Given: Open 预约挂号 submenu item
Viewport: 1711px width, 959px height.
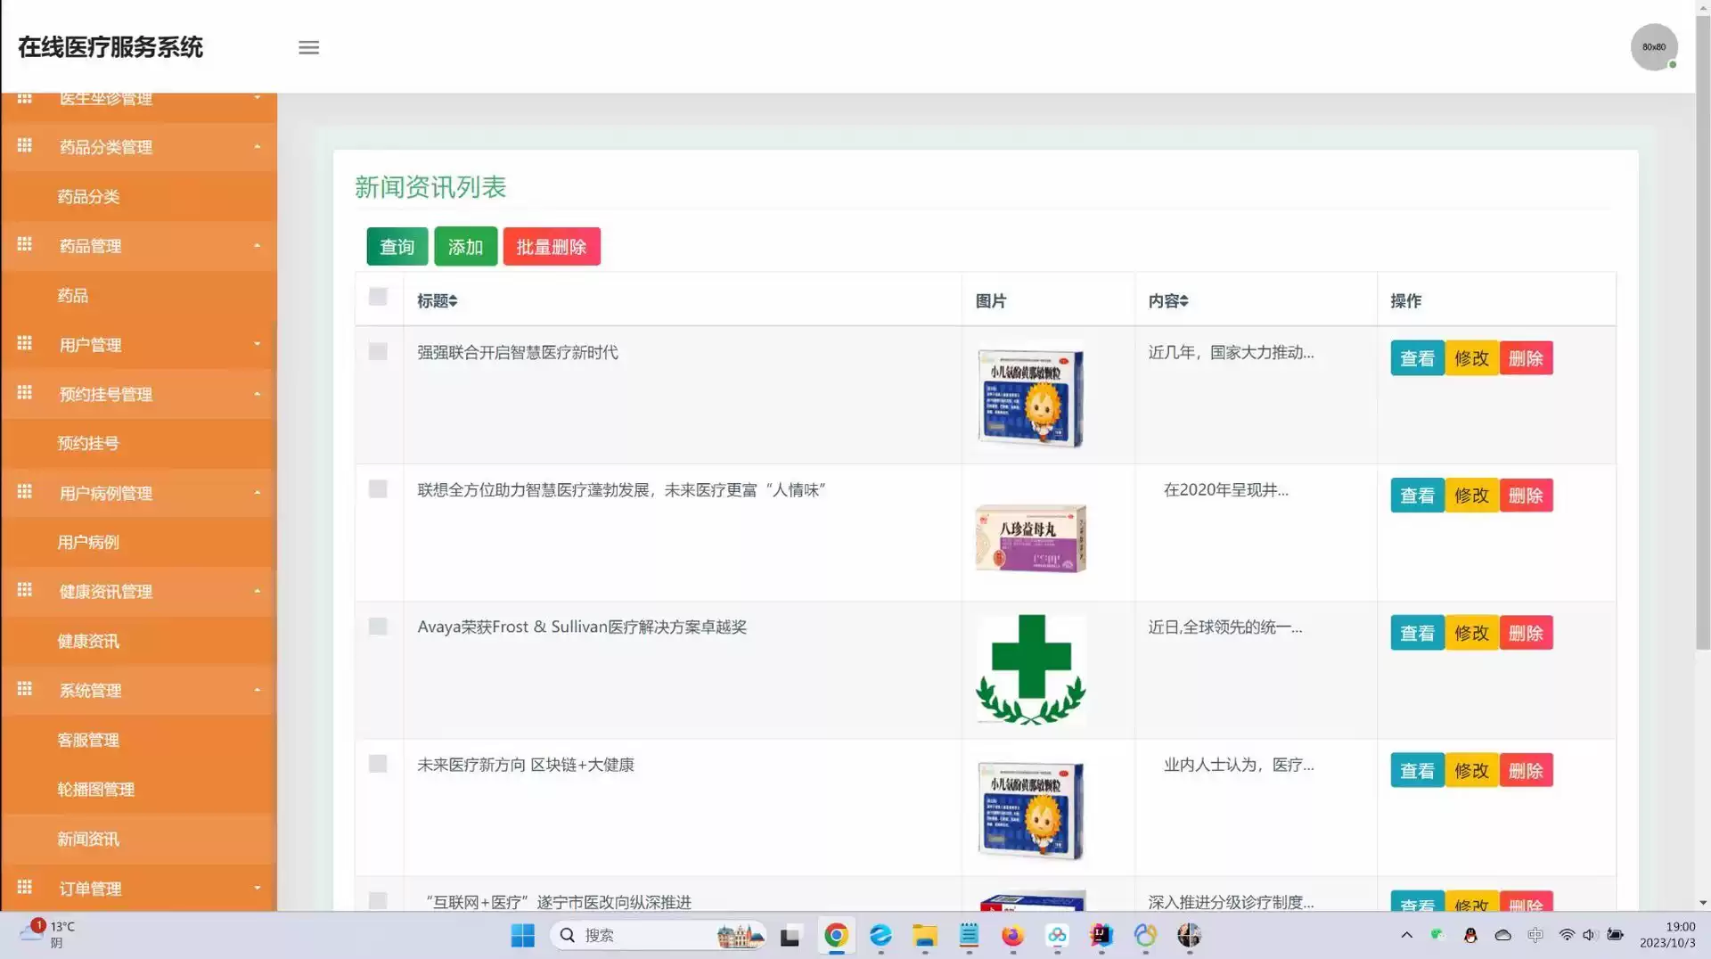Looking at the screenshot, I should click(x=88, y=443).
